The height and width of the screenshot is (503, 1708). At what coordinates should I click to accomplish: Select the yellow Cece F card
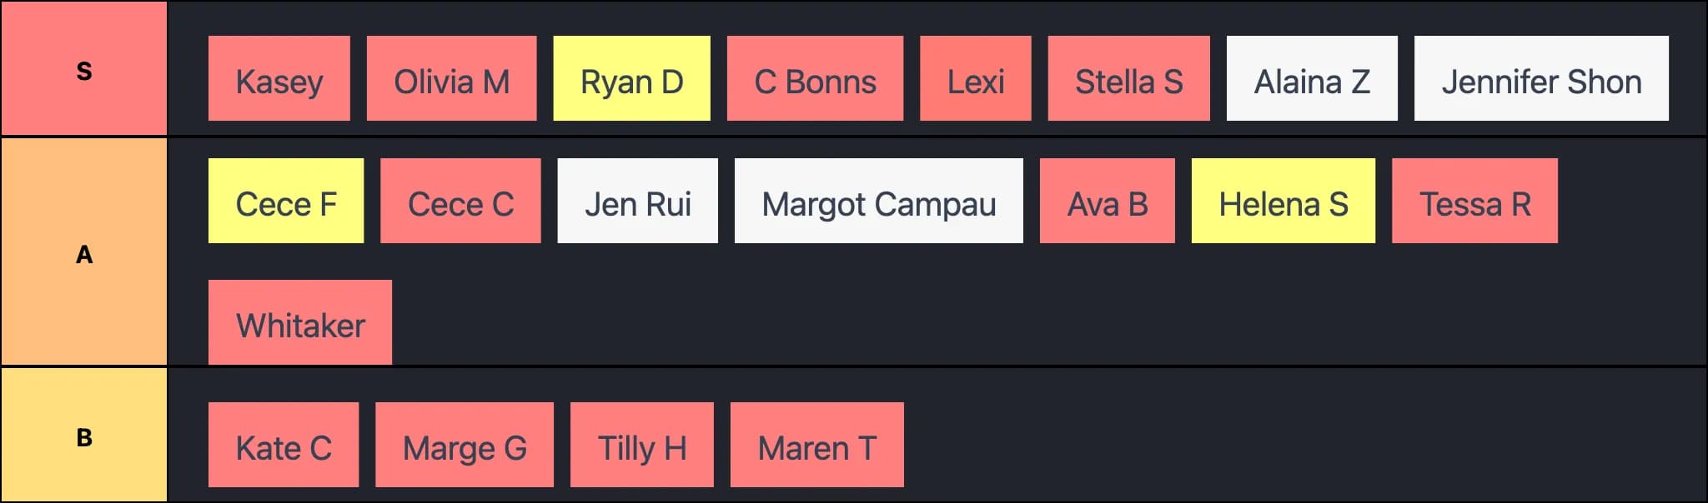[285, 202]
